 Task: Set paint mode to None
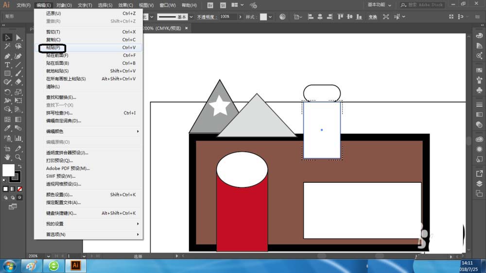point(19,189)
